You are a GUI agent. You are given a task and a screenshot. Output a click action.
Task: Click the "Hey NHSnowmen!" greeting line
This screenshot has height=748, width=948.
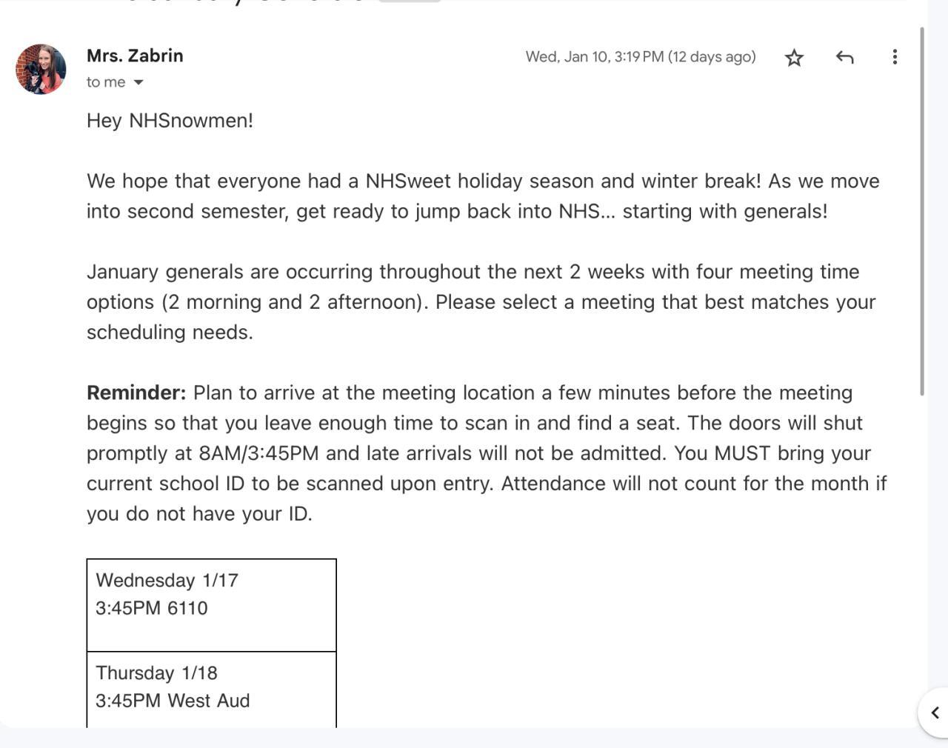(170, 120)
